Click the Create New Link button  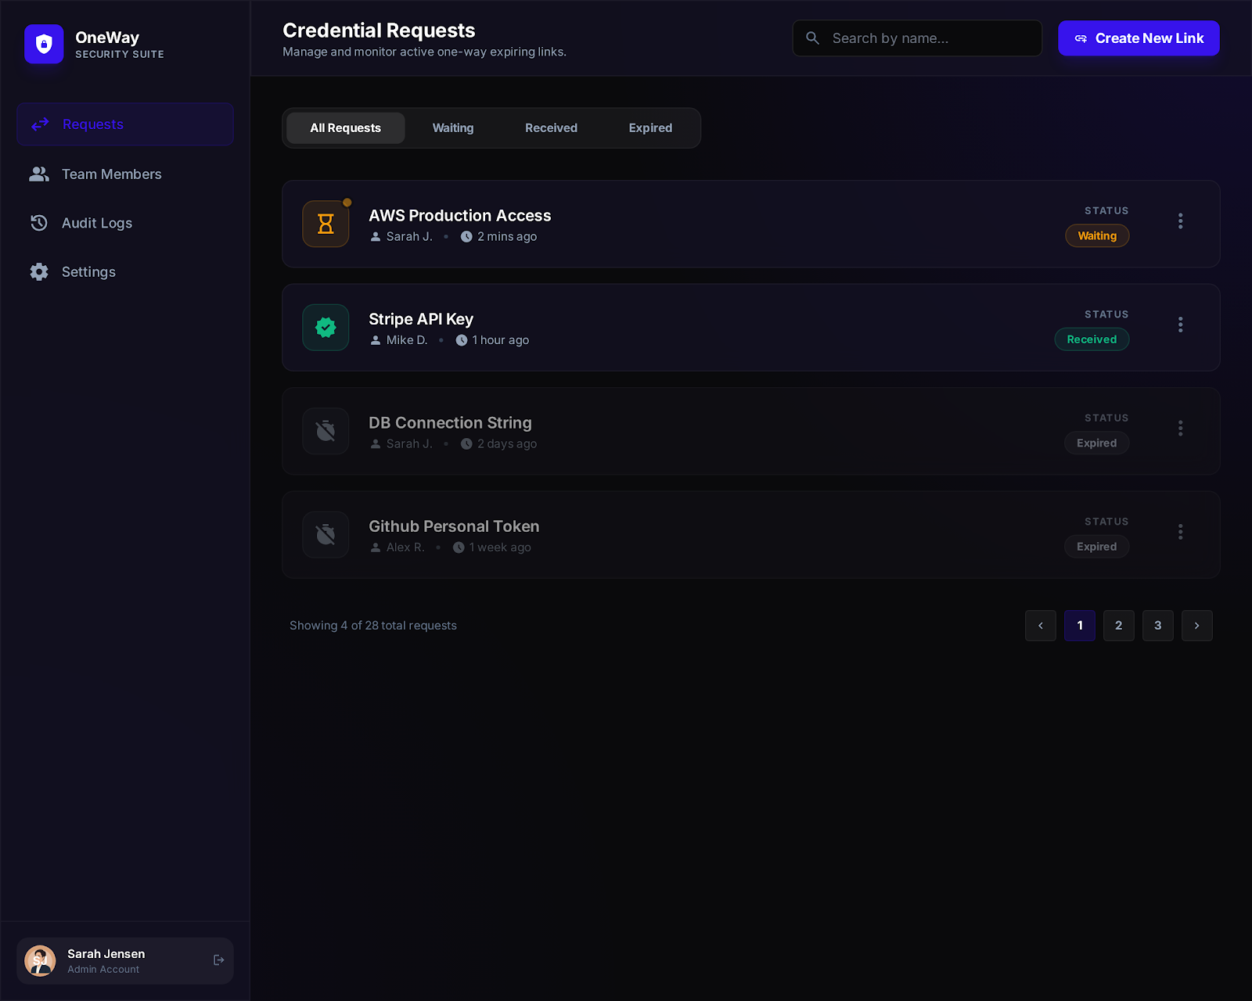pyautogui.click(x=1139, y=38)
